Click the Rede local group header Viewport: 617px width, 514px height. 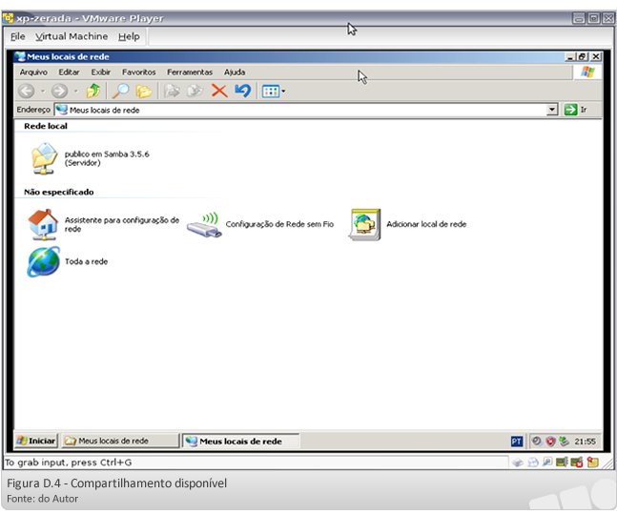point(46,126)
